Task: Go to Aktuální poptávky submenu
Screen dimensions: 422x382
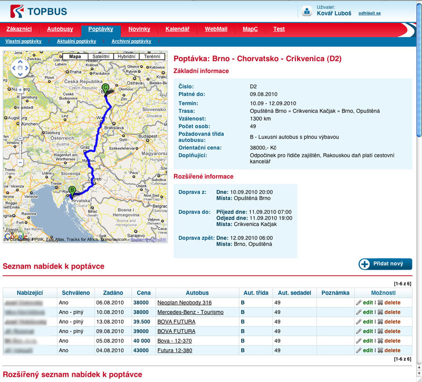Action: click(76, 41)
